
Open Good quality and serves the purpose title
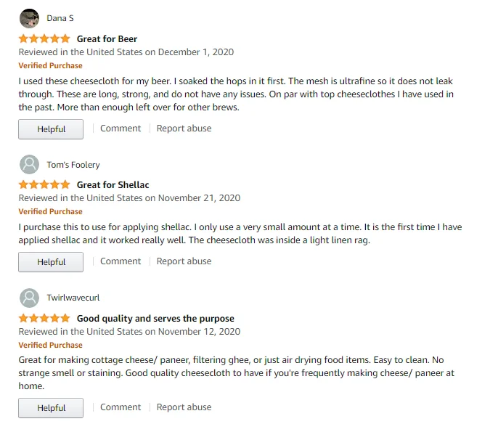coord(155,318)
